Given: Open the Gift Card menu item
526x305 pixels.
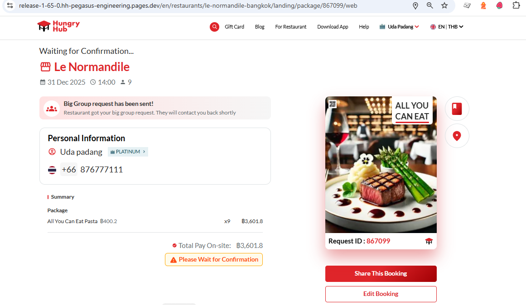Looking at the screenshot, I should click(235, 27).
